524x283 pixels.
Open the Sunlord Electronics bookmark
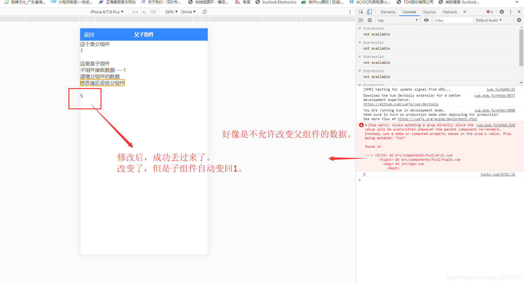276,2
